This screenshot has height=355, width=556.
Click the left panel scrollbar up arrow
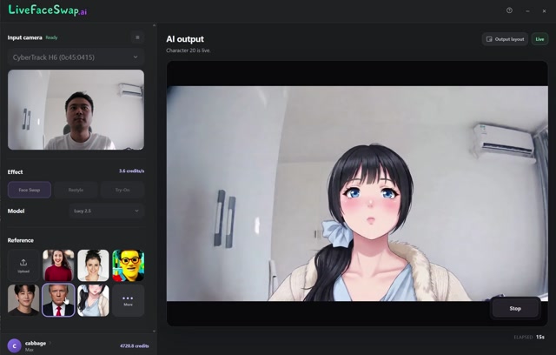(x=154, y=25)
